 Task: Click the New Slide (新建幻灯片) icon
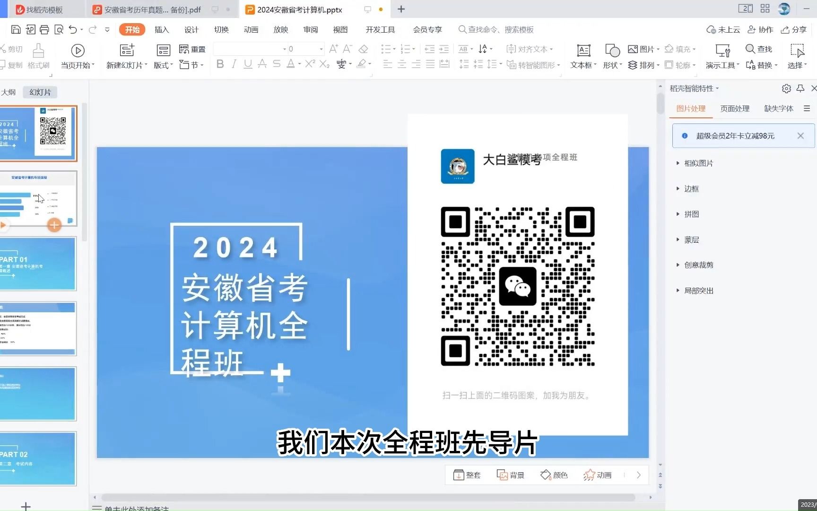[x=127, y=50]
